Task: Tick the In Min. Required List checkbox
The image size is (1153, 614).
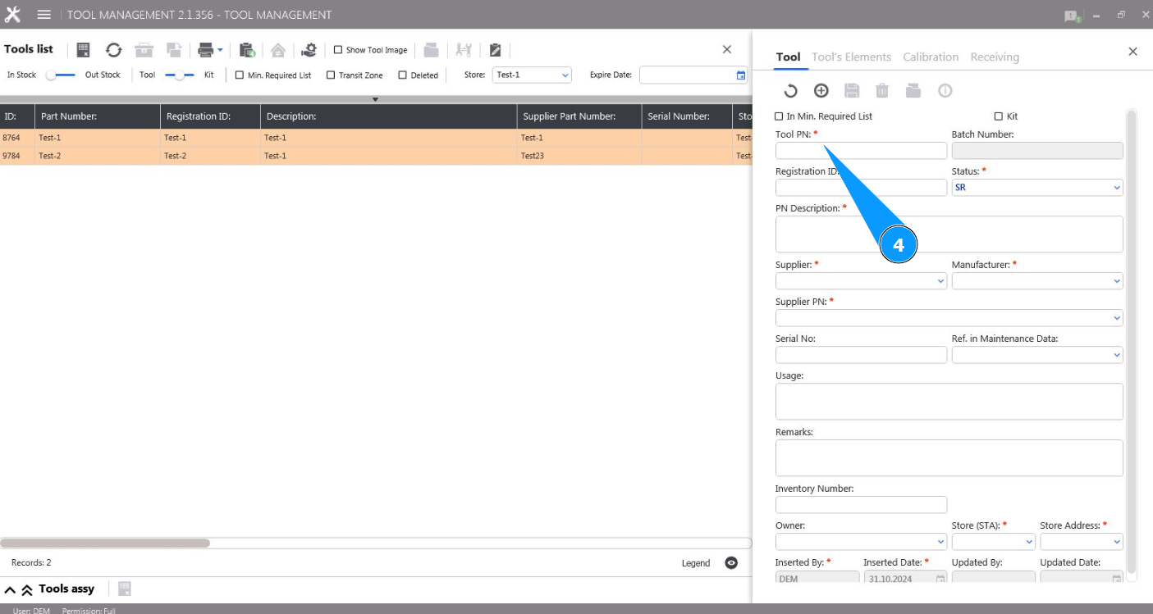Action: 780,116
